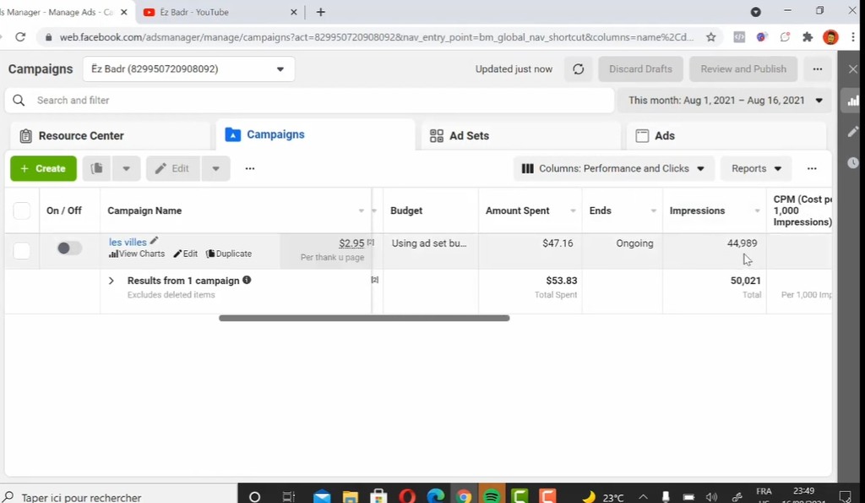Click Edit link under les villes

tap(185, 254)
